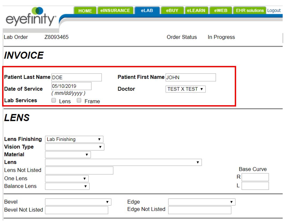Expand the Material dropdown
The image size is (287, 224).
point(68,155)
